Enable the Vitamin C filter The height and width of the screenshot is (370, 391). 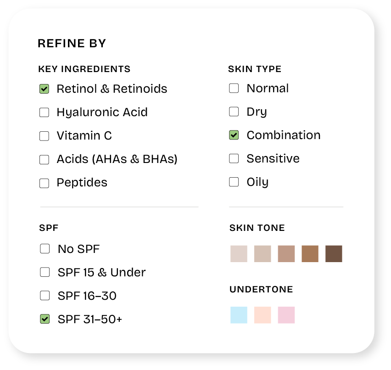(44, 136)
